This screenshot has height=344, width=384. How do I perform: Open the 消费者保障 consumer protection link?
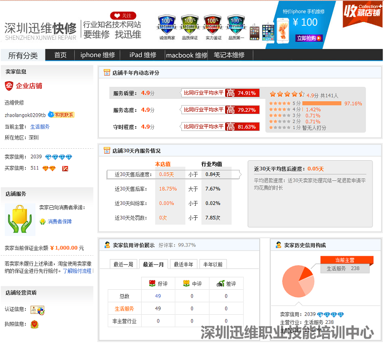coord(60,222)
